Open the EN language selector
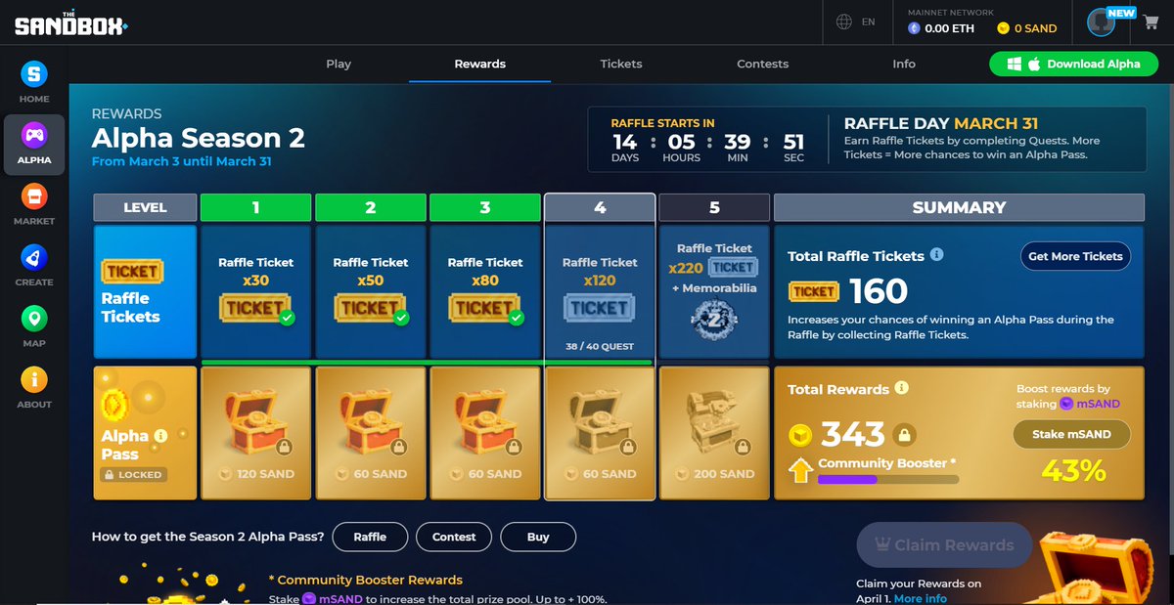 [858, 21]
